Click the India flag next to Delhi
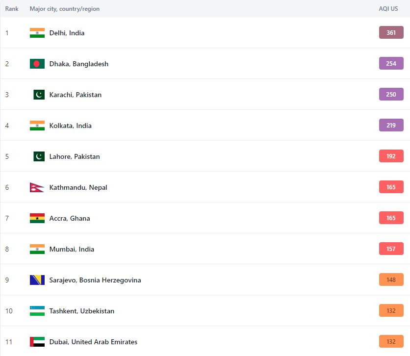 37,33
